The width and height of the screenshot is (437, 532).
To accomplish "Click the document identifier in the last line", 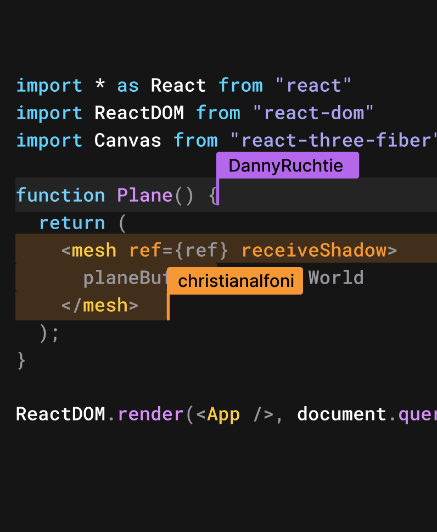I will pos(341,414).
